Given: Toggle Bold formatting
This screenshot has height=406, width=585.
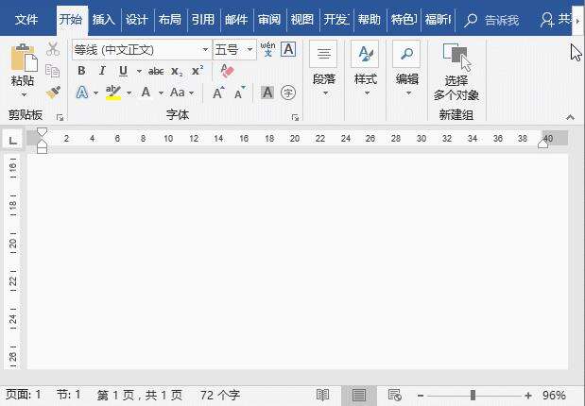Looking at the screenshot, I should point(81,71).
